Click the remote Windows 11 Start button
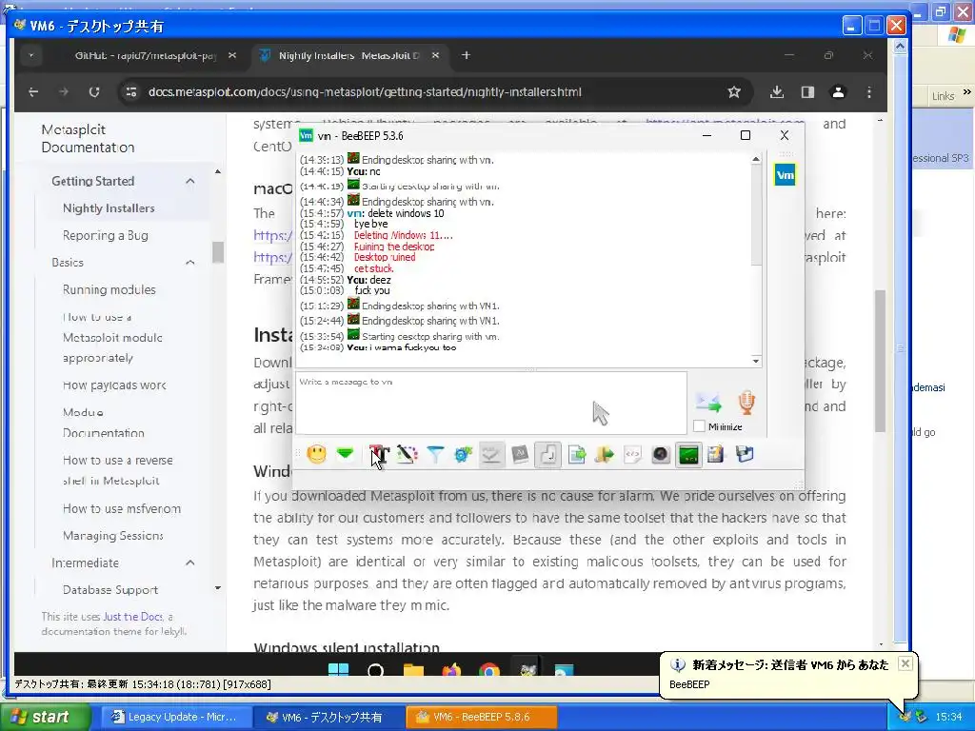 coord(338,670)
